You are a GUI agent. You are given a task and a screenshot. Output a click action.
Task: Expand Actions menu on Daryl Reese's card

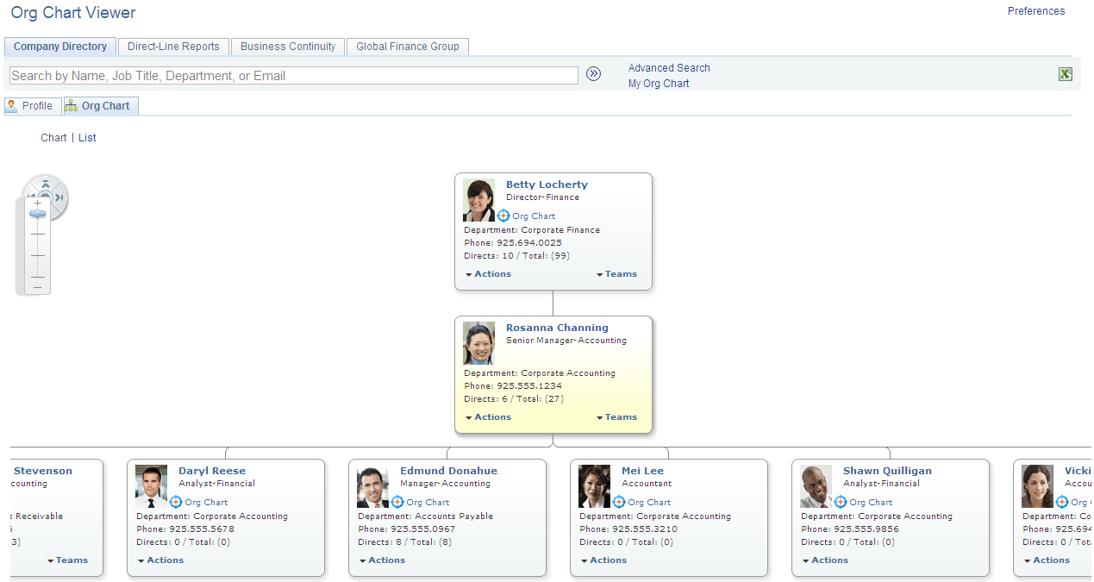159,560
